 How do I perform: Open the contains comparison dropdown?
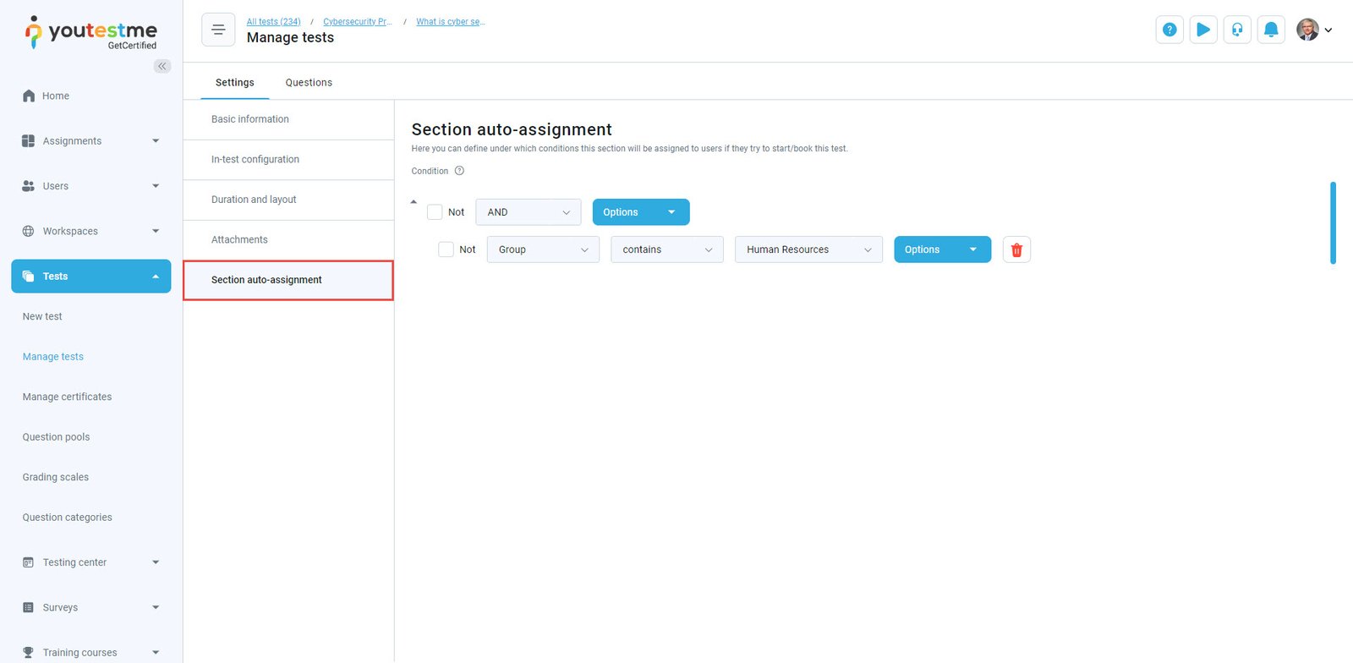[666, 249]
